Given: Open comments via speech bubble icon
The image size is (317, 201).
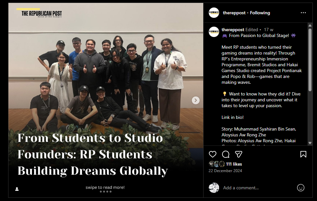Looking at the screenshot, I should [x=226, y=154].
